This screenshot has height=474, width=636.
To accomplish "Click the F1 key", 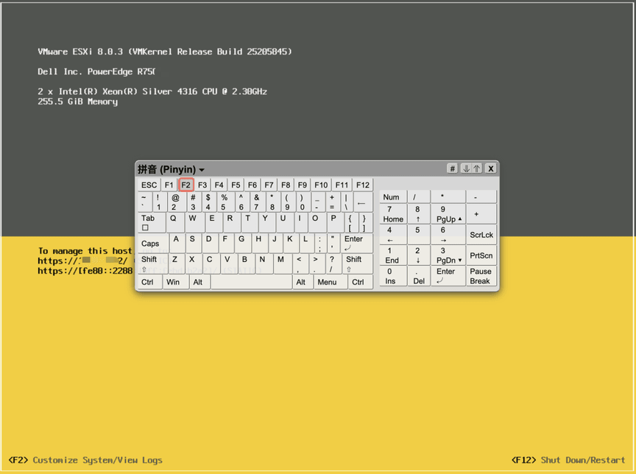I will pos(169,185).
